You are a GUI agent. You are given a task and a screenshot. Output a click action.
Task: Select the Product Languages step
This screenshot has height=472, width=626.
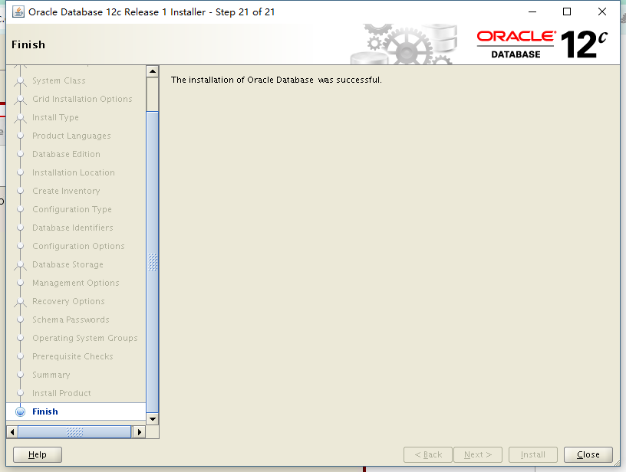pos(71,136)
